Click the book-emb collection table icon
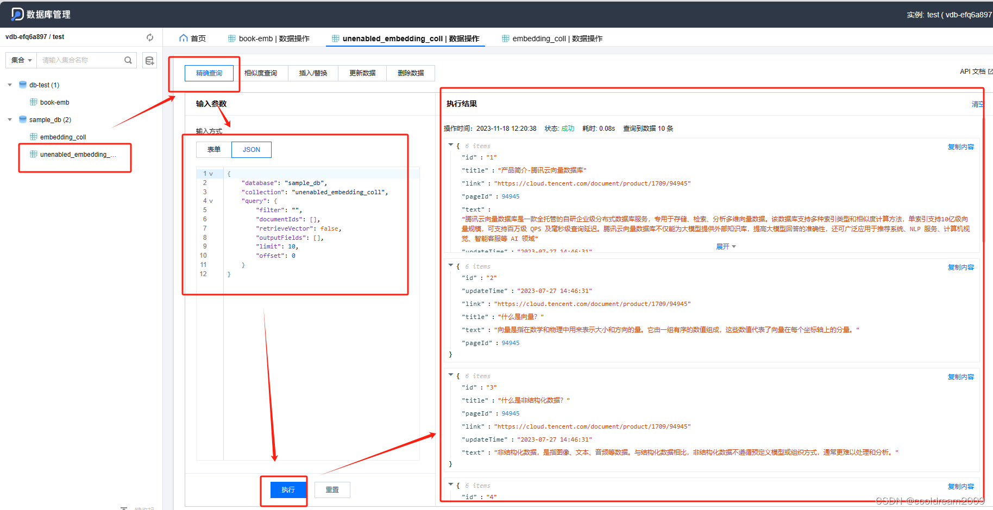Viewport: 993px width, 510px height. pos(34,102)
